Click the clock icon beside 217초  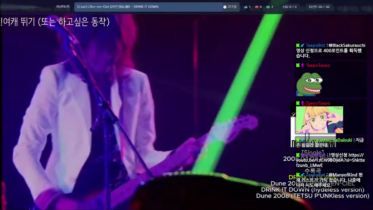[225, 7]
